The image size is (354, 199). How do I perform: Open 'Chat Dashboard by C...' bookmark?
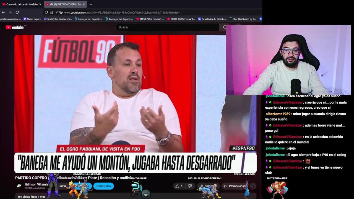(242, 19)
